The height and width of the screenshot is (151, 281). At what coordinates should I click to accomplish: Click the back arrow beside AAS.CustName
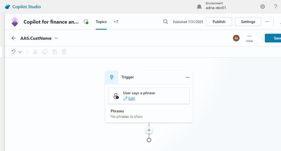point(14,38)
